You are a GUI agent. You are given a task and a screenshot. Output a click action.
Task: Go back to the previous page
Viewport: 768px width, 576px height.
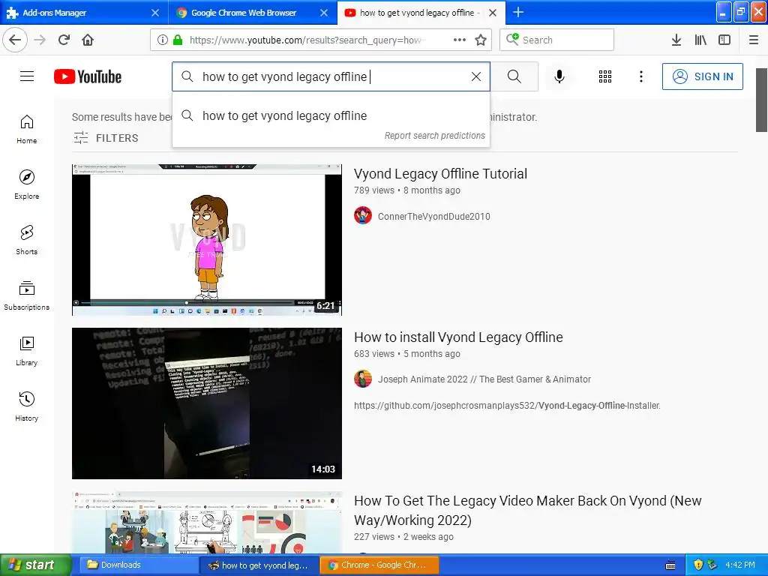[15, 40]
